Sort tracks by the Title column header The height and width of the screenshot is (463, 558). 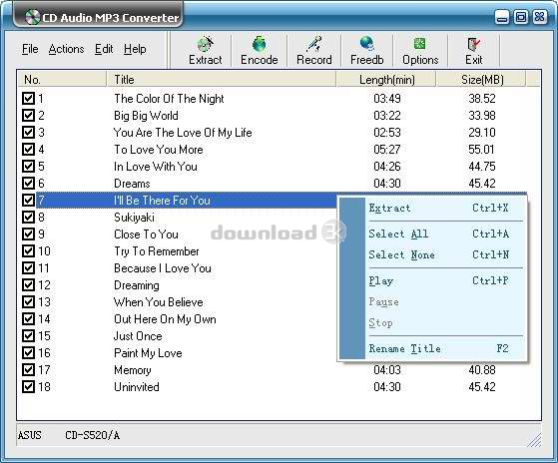tap(221, 79)
